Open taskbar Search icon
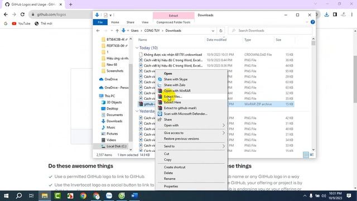 click(x=19, y=196)
